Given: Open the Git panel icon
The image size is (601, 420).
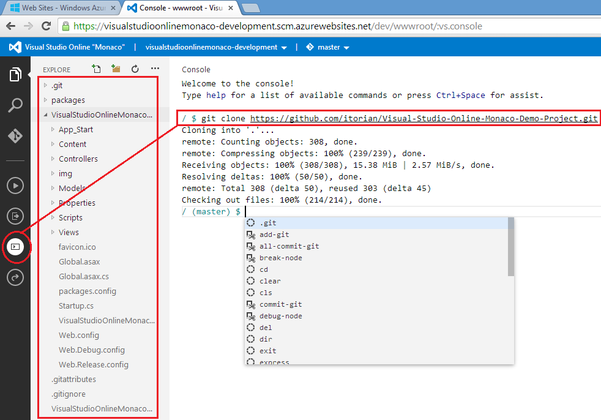Looking at the screenshot, I should pos(15,136).
